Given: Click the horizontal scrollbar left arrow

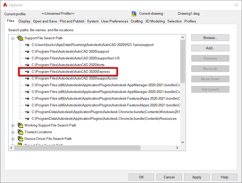Looking at the screenshot, I should click(x=11, y=148).
